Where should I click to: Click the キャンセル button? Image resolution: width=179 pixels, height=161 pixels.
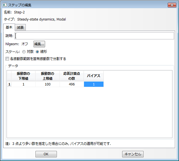pos(133,154)
